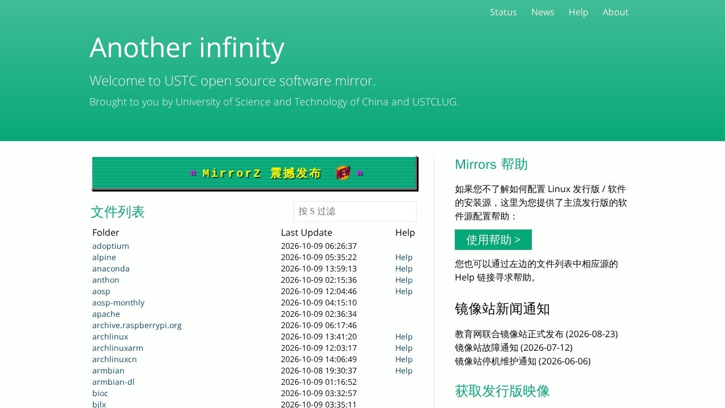The width and height of the screenshot is (725, 408).
Task: Open Help link for archlinux
Action: coord(404,337)
